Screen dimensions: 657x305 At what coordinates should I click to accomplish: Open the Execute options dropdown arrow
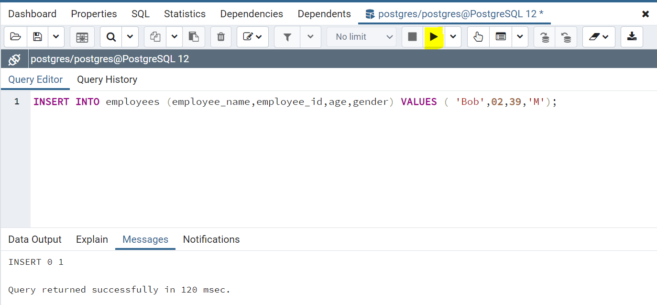coord(453,37)
